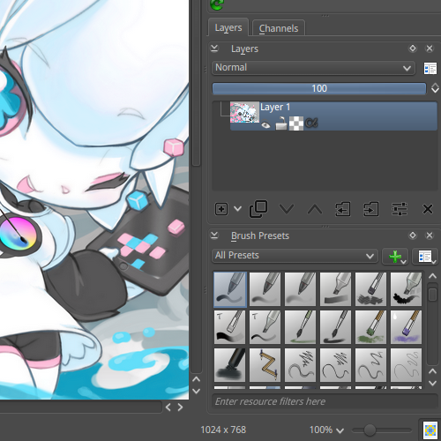This screenshot has width=441, height=441.
Task: Move layer into group icon
Action: (371, 209)
